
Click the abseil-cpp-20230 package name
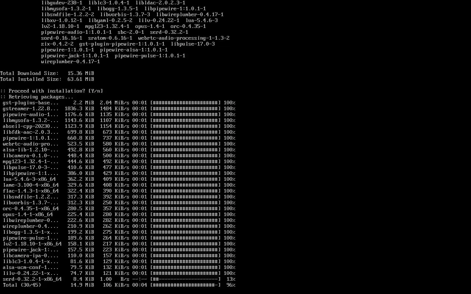tap(31, 126)
